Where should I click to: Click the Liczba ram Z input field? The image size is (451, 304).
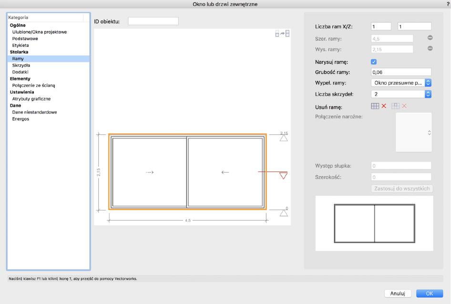click(414, 27)
